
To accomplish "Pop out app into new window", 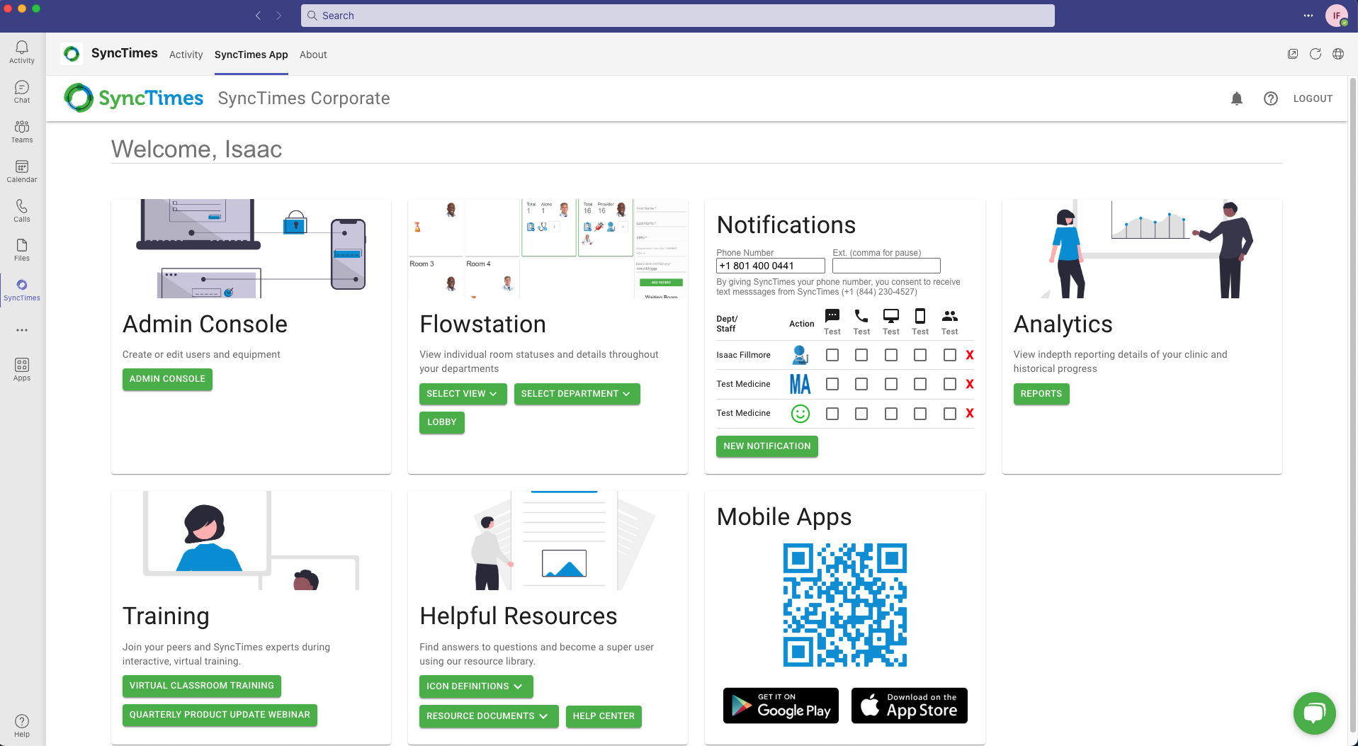I will tap(1293, 54).
